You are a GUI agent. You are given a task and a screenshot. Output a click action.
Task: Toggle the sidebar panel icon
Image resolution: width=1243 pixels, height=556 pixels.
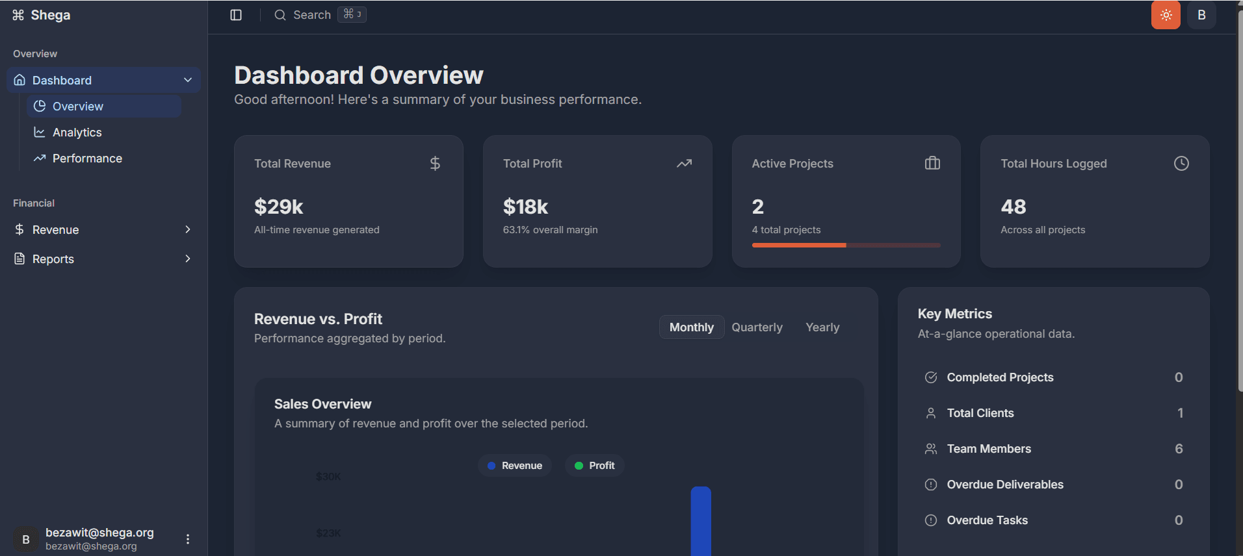(236, 15)
